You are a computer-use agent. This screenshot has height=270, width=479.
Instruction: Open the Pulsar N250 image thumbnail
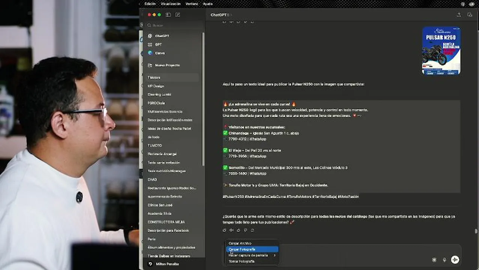point(441,51)
